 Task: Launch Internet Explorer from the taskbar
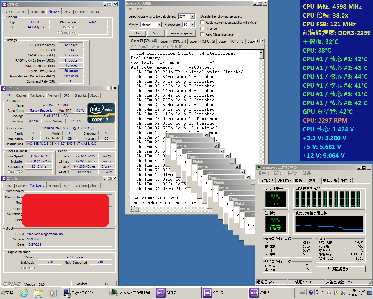coord(24,293)
